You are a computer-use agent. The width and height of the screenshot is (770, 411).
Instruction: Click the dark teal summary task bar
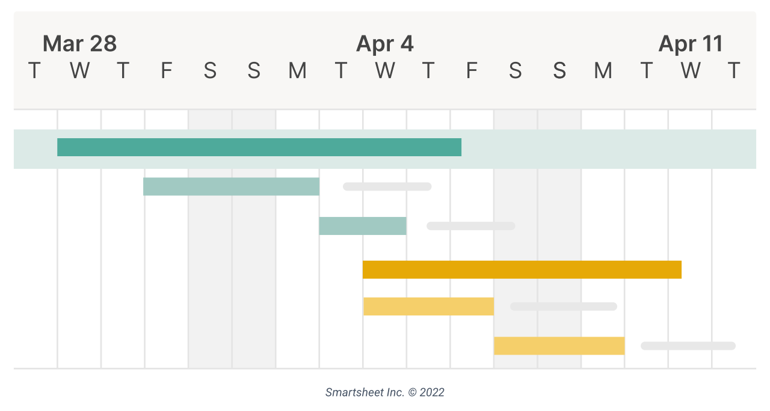click(x=259, y=147)
